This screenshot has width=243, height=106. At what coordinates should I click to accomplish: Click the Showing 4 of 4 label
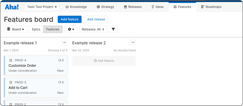[58, 50]
